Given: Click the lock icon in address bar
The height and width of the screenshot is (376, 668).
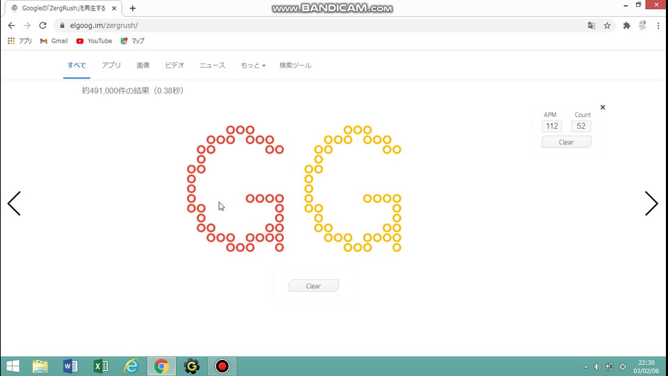Looking at the screenshot, I should (62, 26).
